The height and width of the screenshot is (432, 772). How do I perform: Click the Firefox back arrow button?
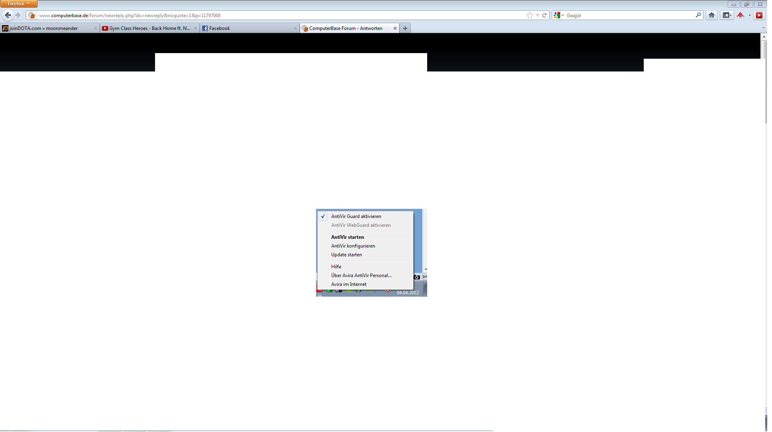(8, 15)
